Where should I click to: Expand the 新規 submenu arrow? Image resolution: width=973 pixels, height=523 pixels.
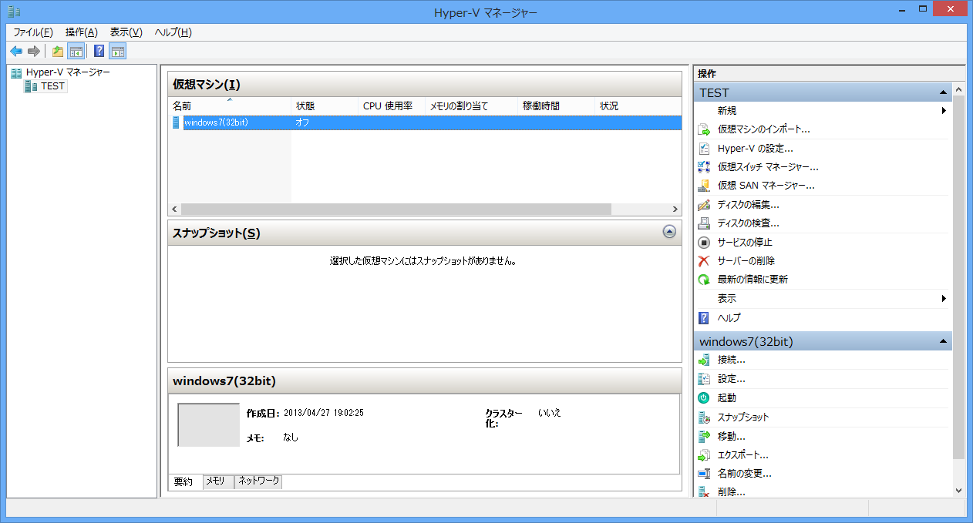(944, 111)
